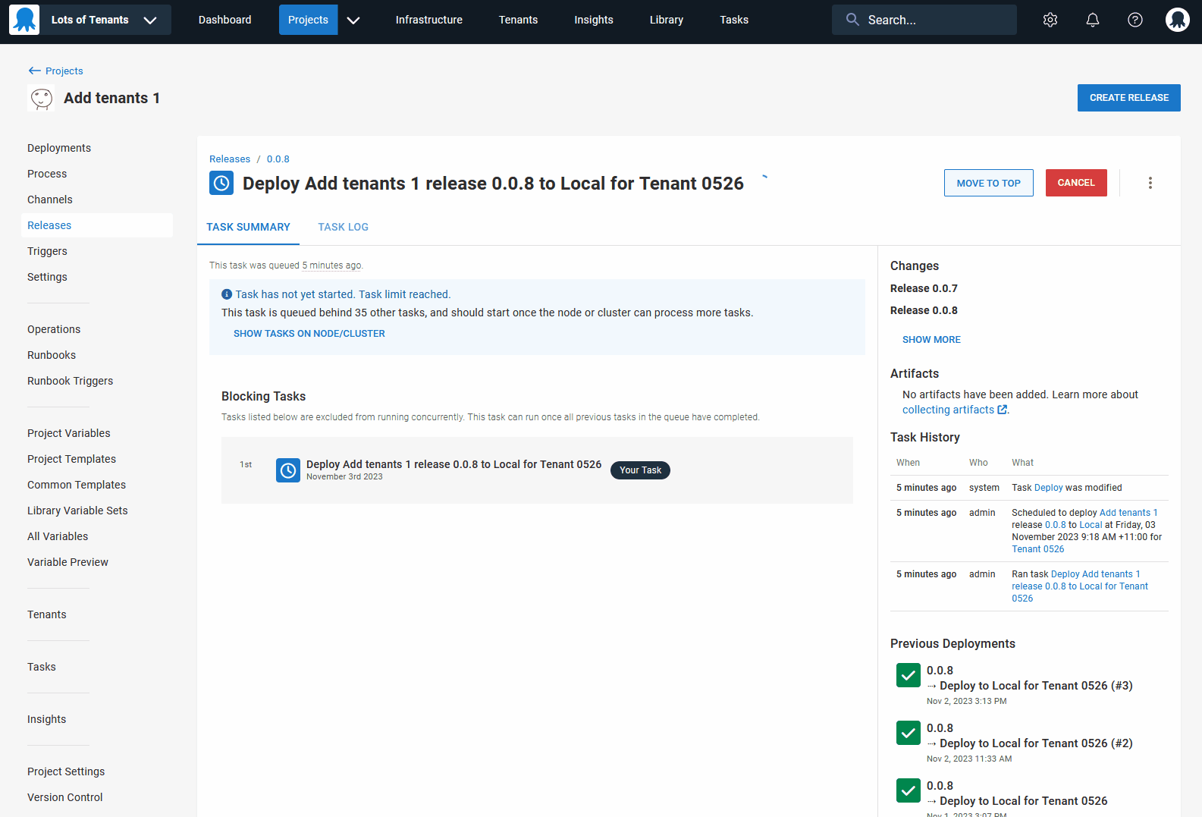This screenshot has width=1202, height=817.
Task: Select Runbooks in the sidebar
Action: click(x=52, y=355)
